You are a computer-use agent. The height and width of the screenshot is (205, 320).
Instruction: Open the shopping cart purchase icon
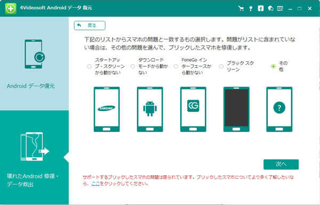point(241,9)
